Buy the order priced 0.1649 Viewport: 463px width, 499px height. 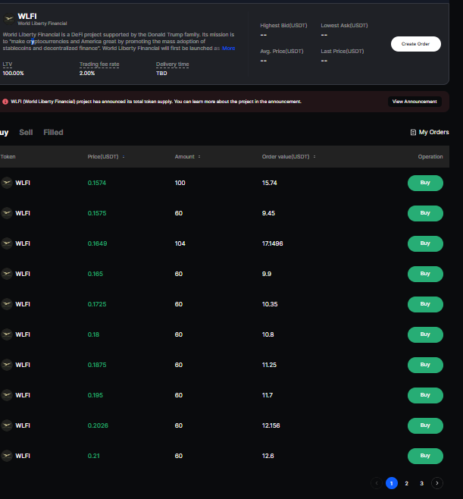pyautogui.click(x=425, y=243)
